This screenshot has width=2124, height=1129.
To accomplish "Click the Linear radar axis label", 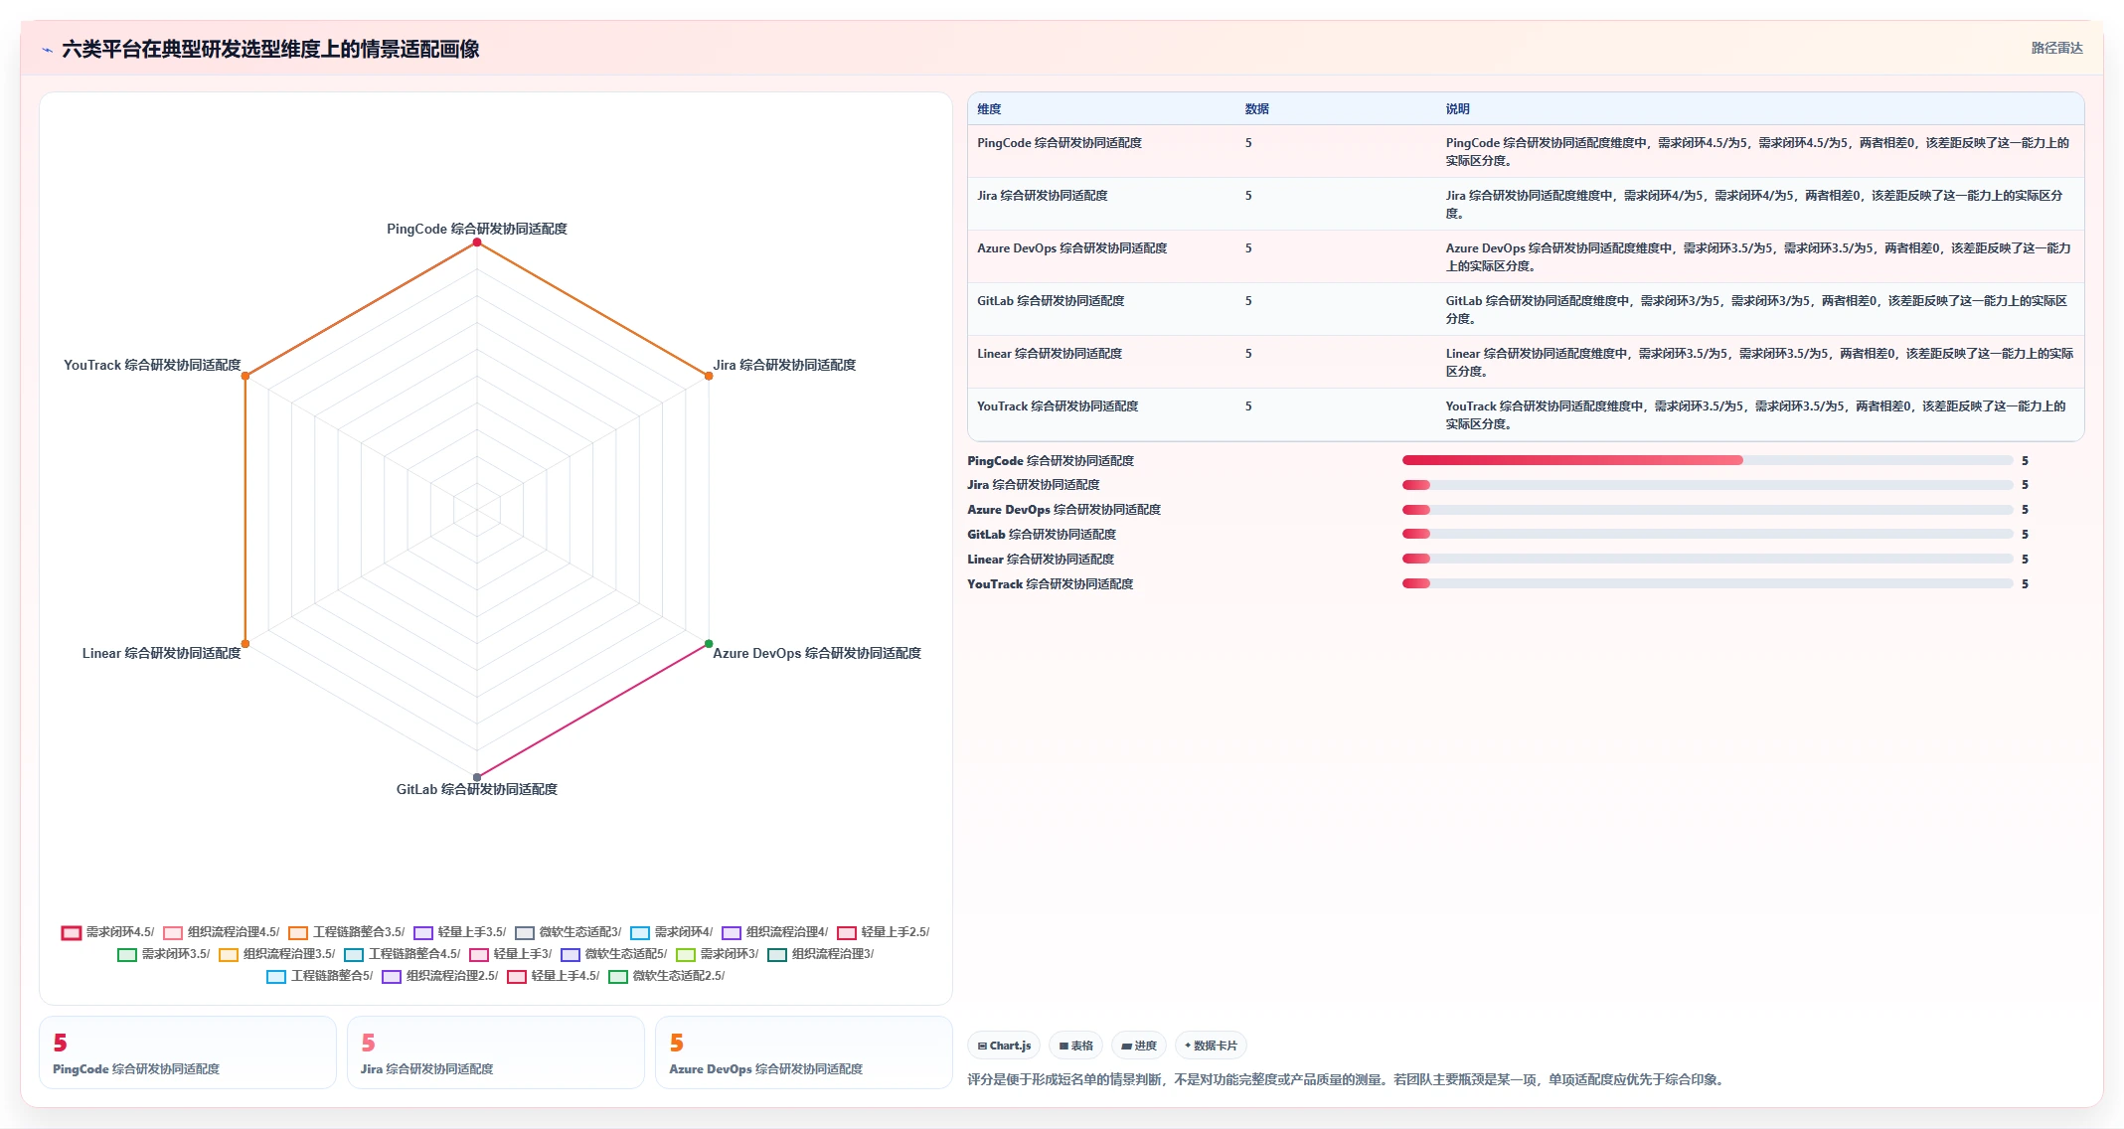I will 161,653.
